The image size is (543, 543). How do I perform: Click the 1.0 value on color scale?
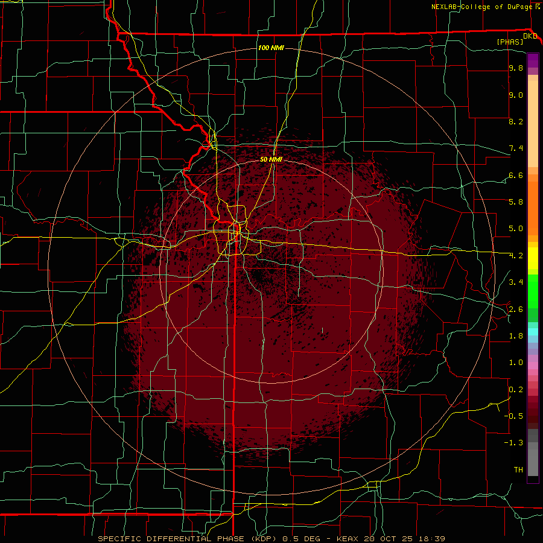tap(516, 363)
